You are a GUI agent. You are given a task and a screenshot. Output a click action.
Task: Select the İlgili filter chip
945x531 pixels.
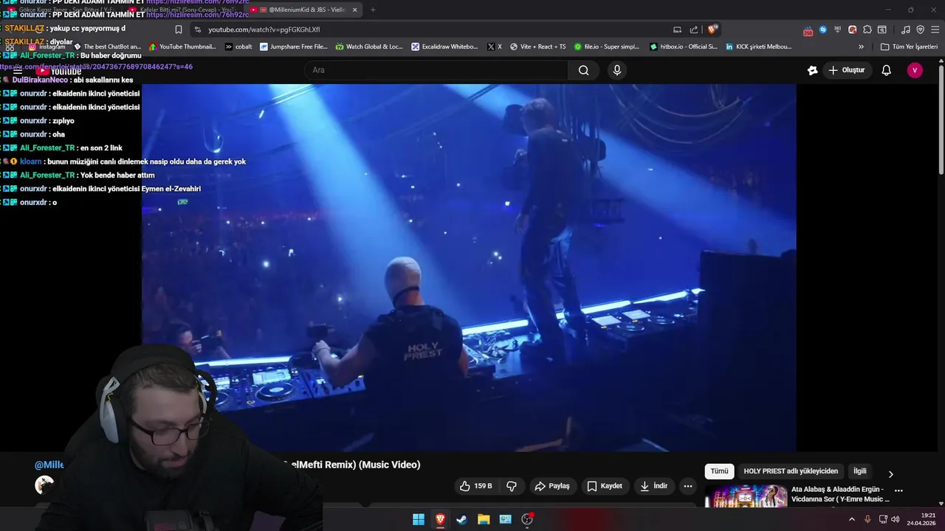click(x=860, y=471)
